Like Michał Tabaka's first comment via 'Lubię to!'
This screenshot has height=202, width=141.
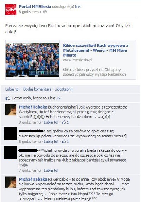point(51,122)
